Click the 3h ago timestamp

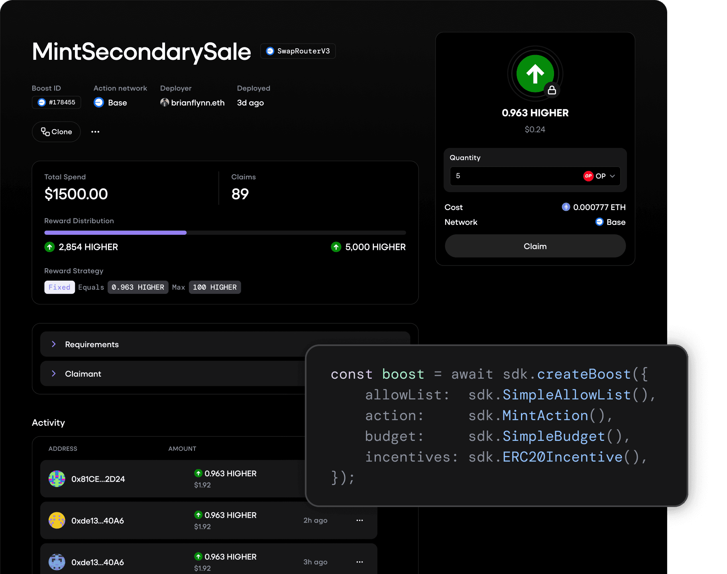[315, 562]
